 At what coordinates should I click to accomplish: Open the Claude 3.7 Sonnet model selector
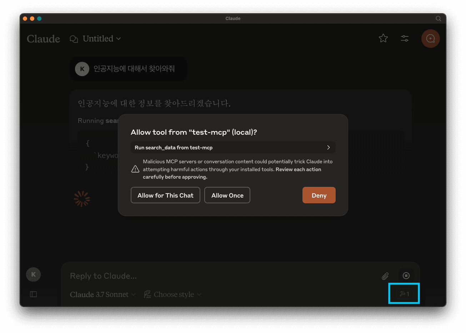[102, 294]
